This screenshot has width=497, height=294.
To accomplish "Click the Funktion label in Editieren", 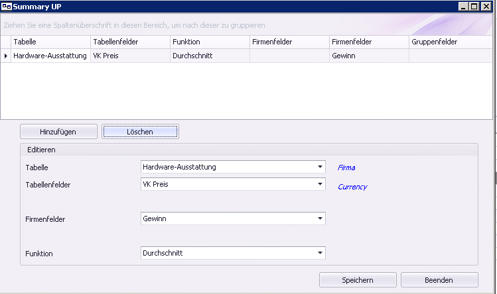I will [x=39, y=254].
